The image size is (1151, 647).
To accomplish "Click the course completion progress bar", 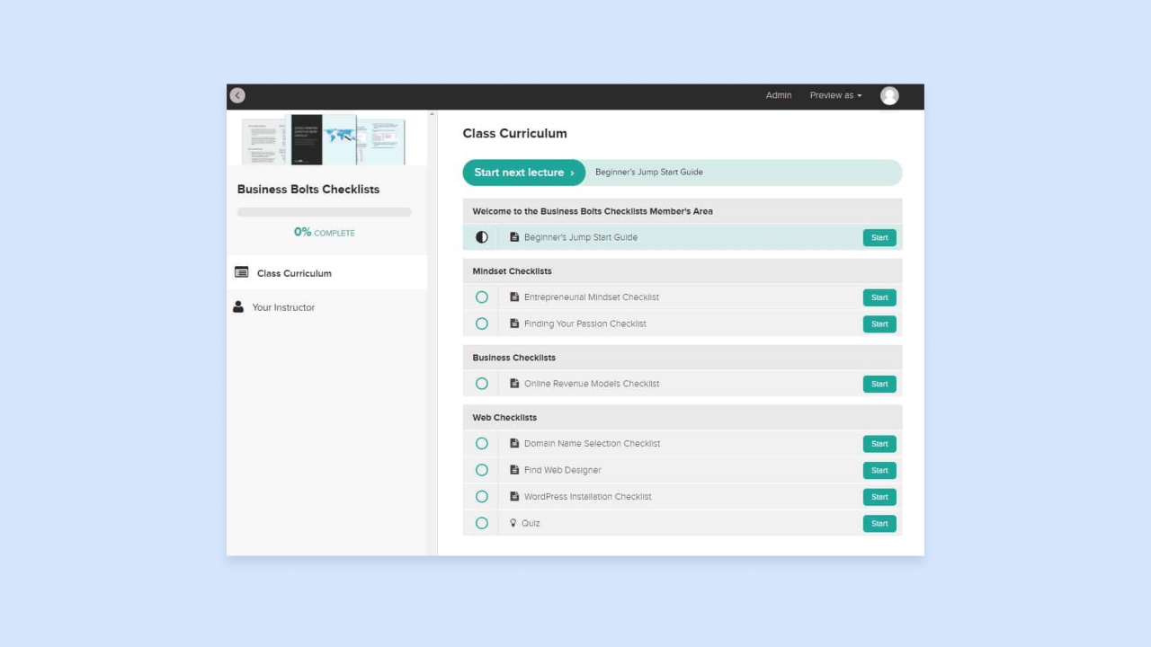I will [325, 212].
